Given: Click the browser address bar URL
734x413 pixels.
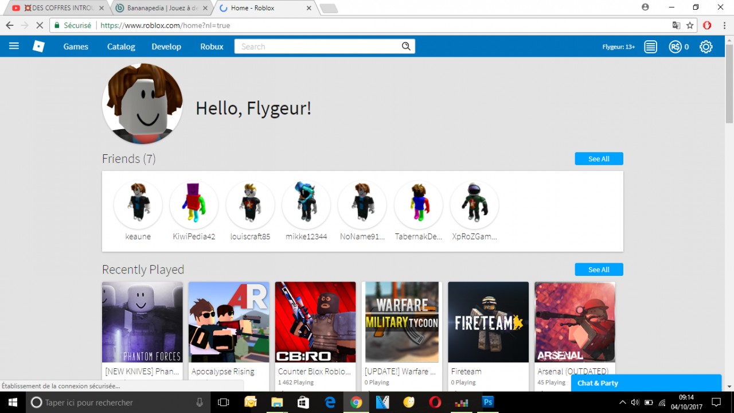Looking at the screenshot, I should click(165, 25).
